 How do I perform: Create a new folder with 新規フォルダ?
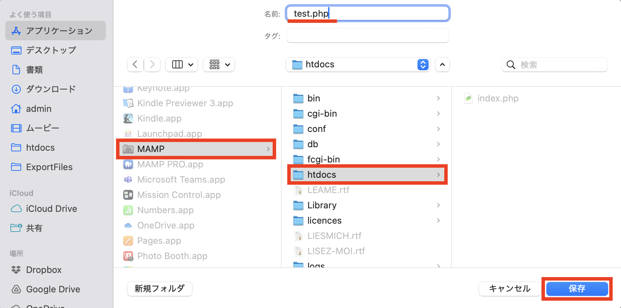pos(160,289)
